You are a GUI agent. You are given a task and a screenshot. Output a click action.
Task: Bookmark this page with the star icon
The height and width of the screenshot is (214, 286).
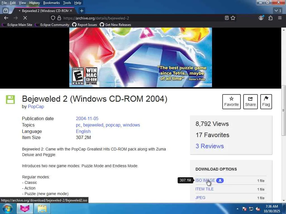(x=233, y=18)
